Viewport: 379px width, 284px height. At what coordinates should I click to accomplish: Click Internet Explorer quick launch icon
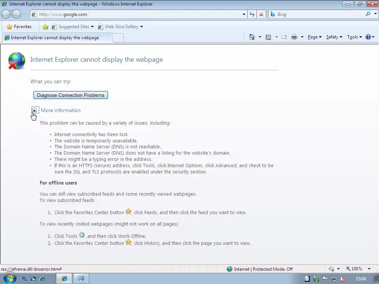coord(42,279)
